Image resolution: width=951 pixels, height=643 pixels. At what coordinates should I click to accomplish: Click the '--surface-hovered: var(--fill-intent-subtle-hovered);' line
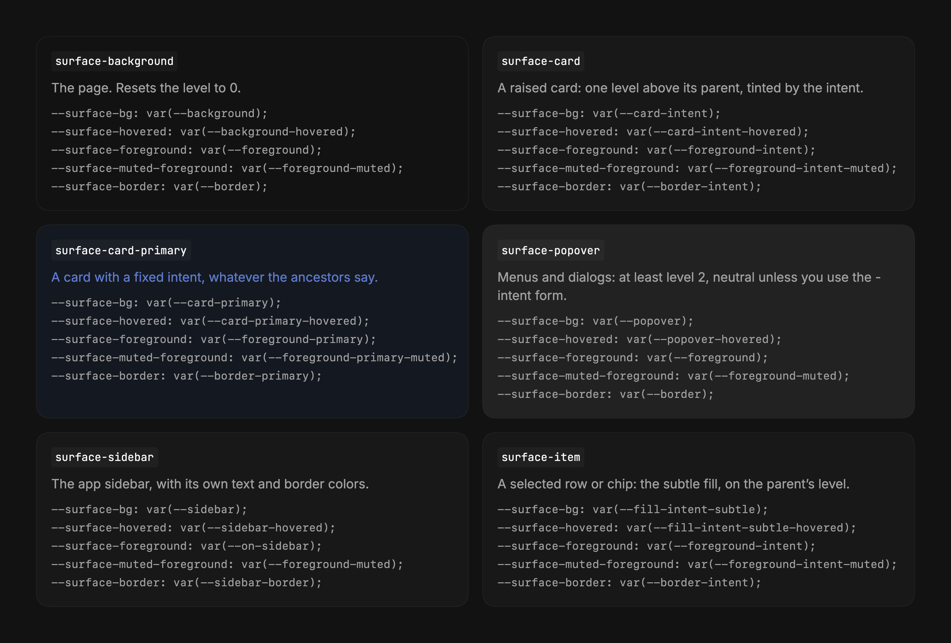pyautogui.click(x=677, y=528)
